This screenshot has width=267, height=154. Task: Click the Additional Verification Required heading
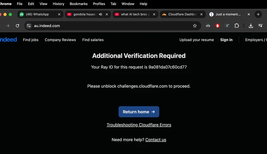coord(139,56)
